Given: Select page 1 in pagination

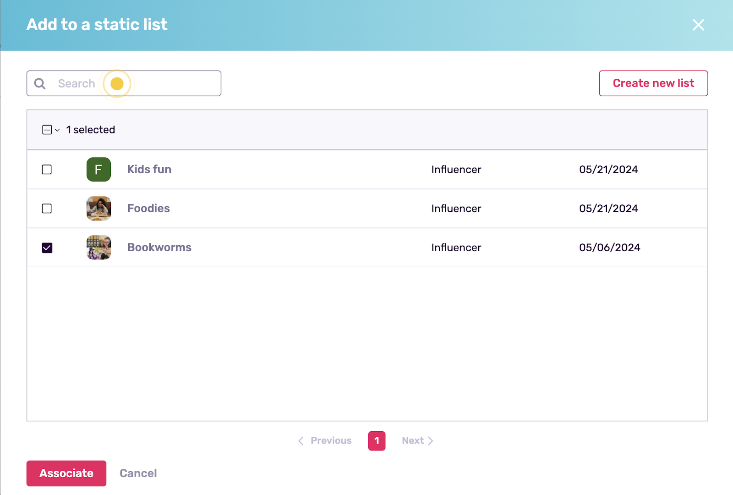Looking at the screenshot, I should (x=377, y=441).
